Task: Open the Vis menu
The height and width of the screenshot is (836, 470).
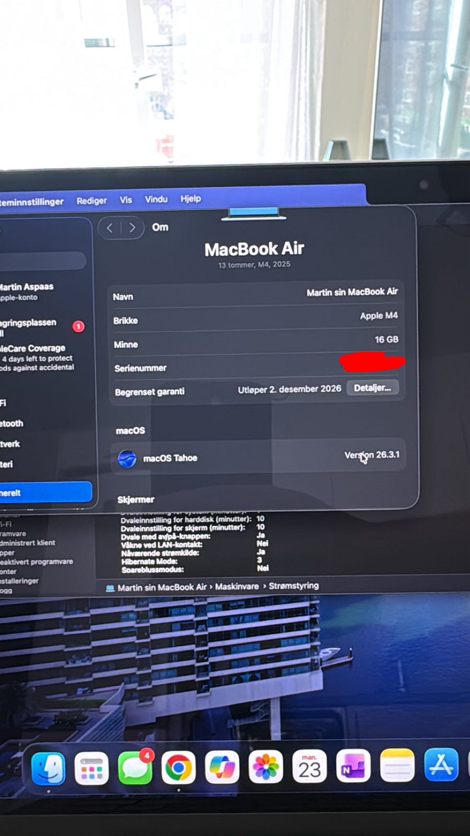Action: tap(126, 200)
